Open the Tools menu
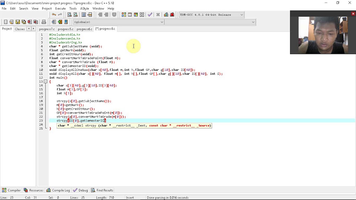356x200 pixels. pos(73,9)
